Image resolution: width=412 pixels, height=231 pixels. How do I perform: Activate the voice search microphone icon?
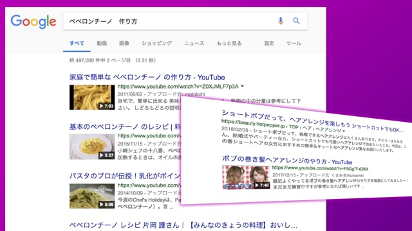(x=281, y=21)
